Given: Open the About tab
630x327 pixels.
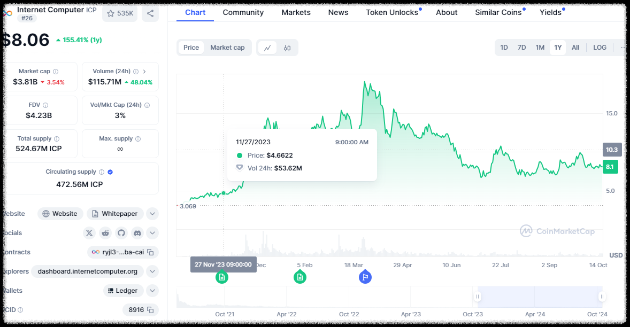Looking at the screenshot, I should pos(447,12).
